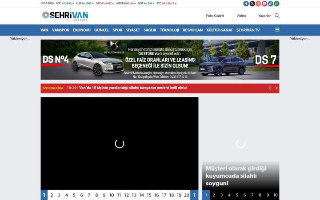Click the search magnifier icon
The image size is (320, 200).
point(277,16)
